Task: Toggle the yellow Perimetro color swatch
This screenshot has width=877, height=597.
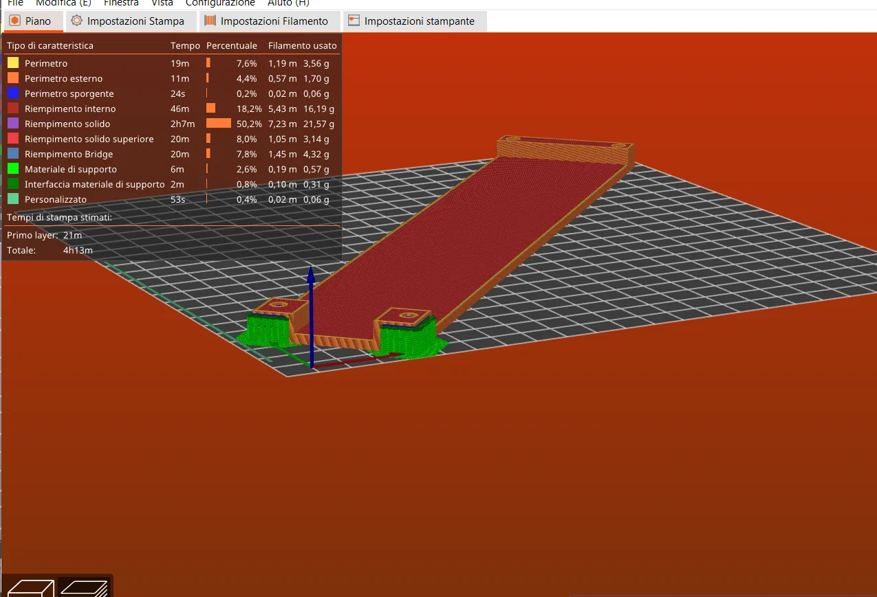Action: tap(13, 63)
